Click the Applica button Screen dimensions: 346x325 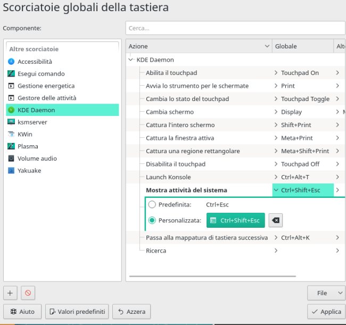pyautogui.click(x=326, y=312)
